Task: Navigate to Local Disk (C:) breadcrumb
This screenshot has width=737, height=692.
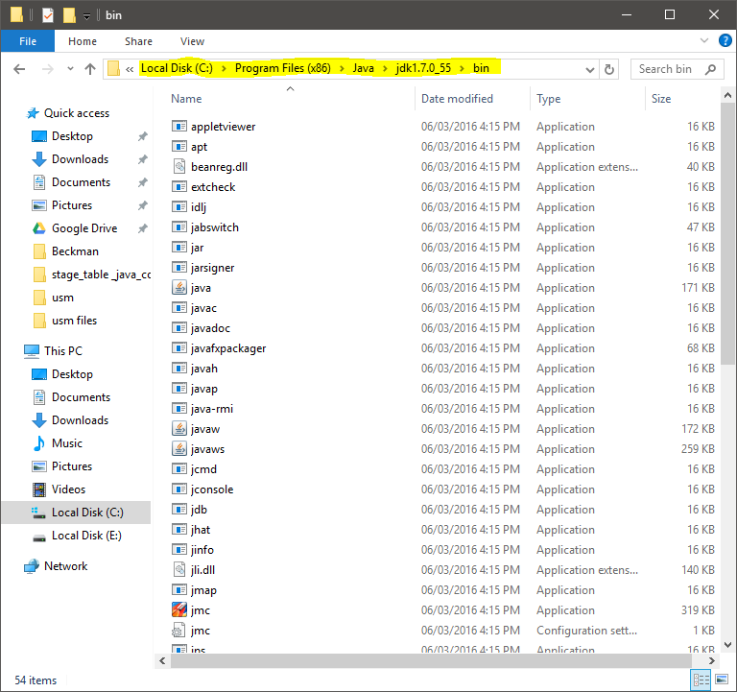Action: point(177,68)
